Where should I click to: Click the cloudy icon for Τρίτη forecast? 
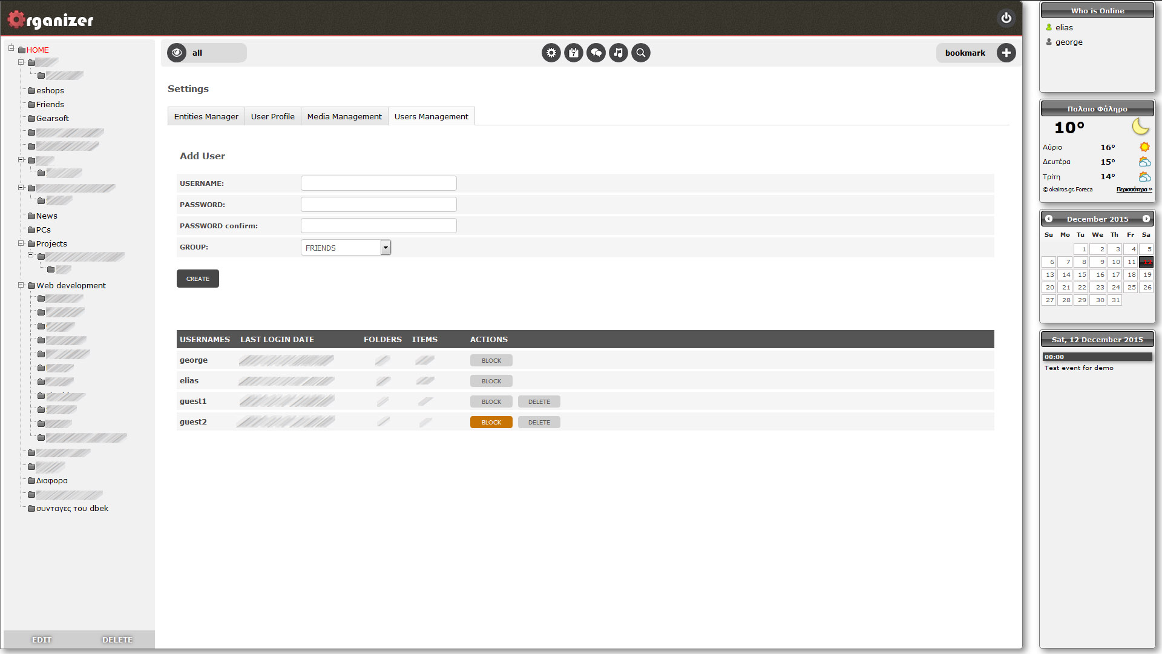[1144, 176]
